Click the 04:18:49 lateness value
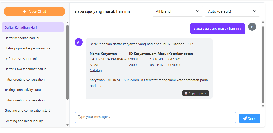 [x=175, y=59]
